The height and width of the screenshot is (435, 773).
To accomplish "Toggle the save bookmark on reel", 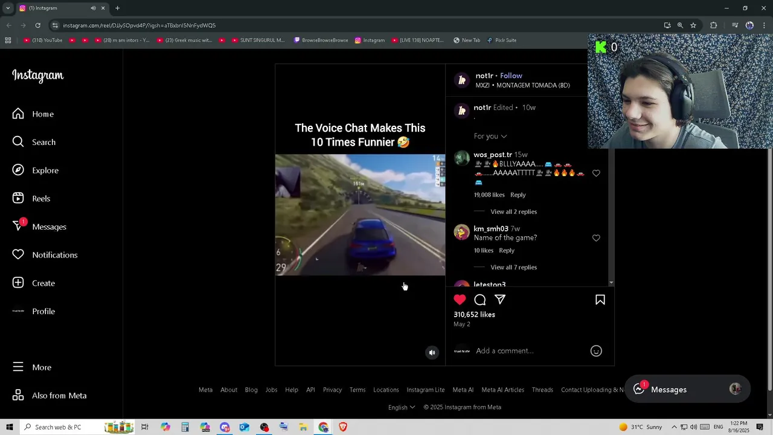I will [600, 300].
